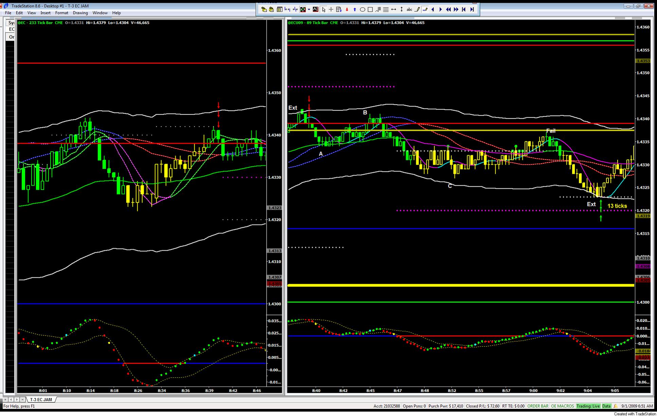Click the first yellow strategy icon in drawing toolbar

pos(264,9)
